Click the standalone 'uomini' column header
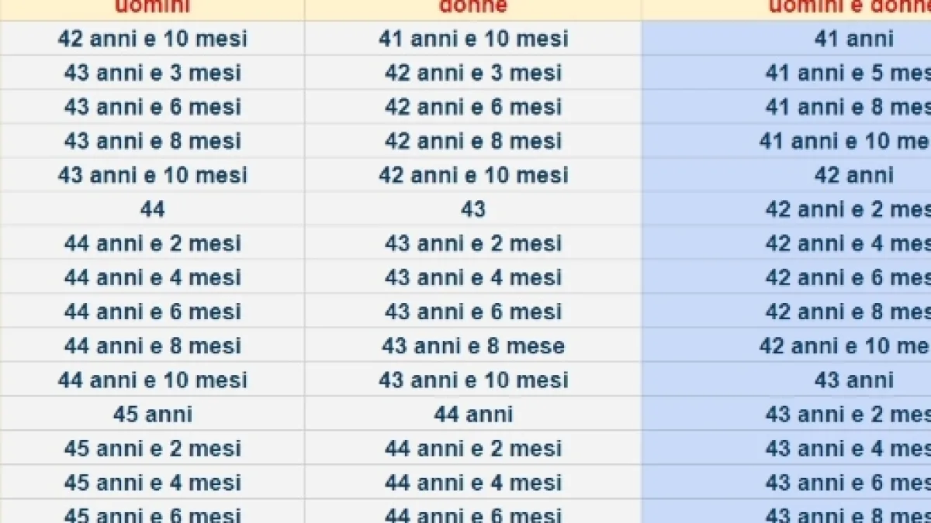This screenshot has width=931, height=523. pos(152,7)
